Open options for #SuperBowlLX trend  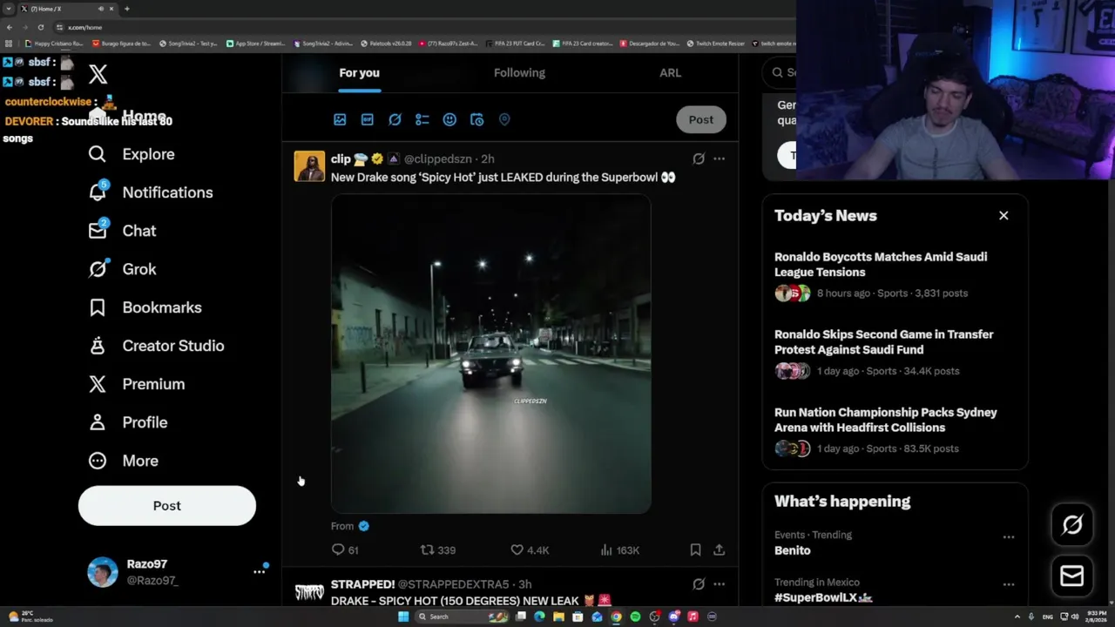[x=1009, y=584]
